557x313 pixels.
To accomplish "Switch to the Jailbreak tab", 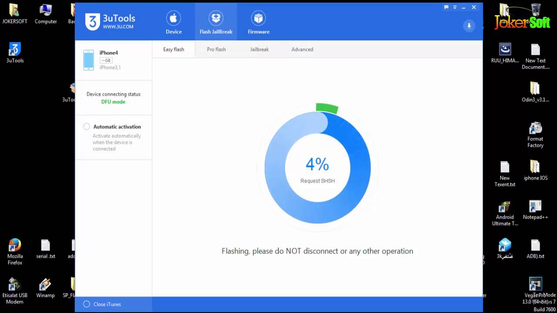I will click(259, 50).
